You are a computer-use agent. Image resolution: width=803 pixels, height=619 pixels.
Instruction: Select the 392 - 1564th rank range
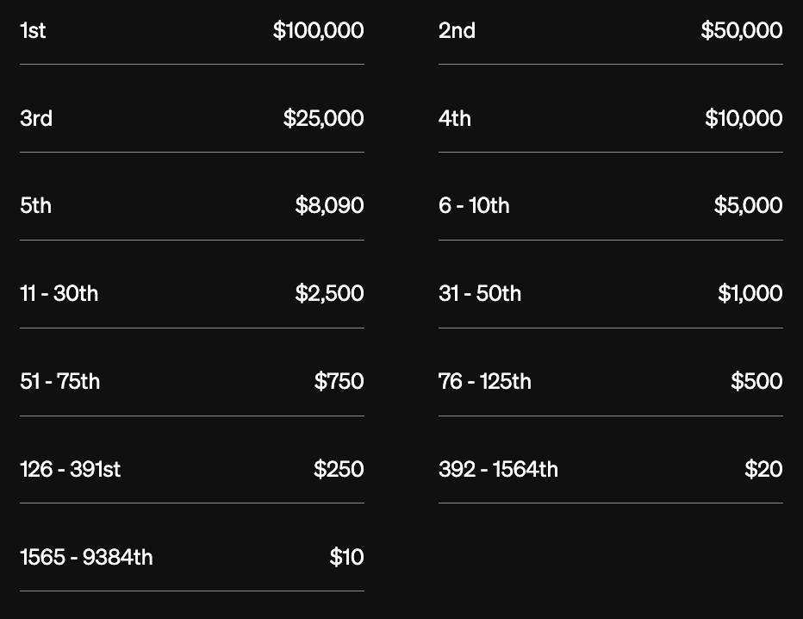[498, 469]
